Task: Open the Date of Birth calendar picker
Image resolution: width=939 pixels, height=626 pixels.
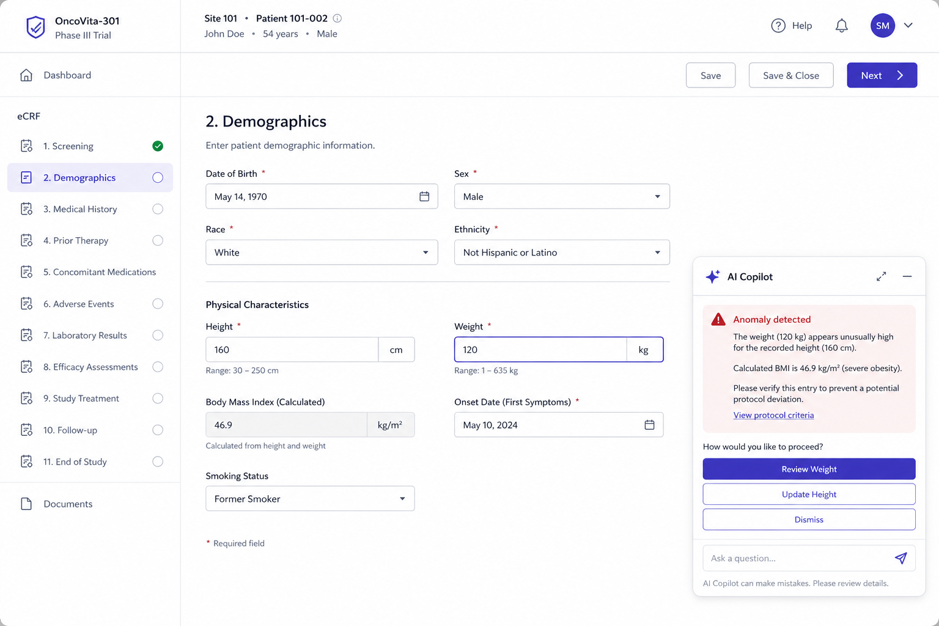Action: (x=424, y=196)
